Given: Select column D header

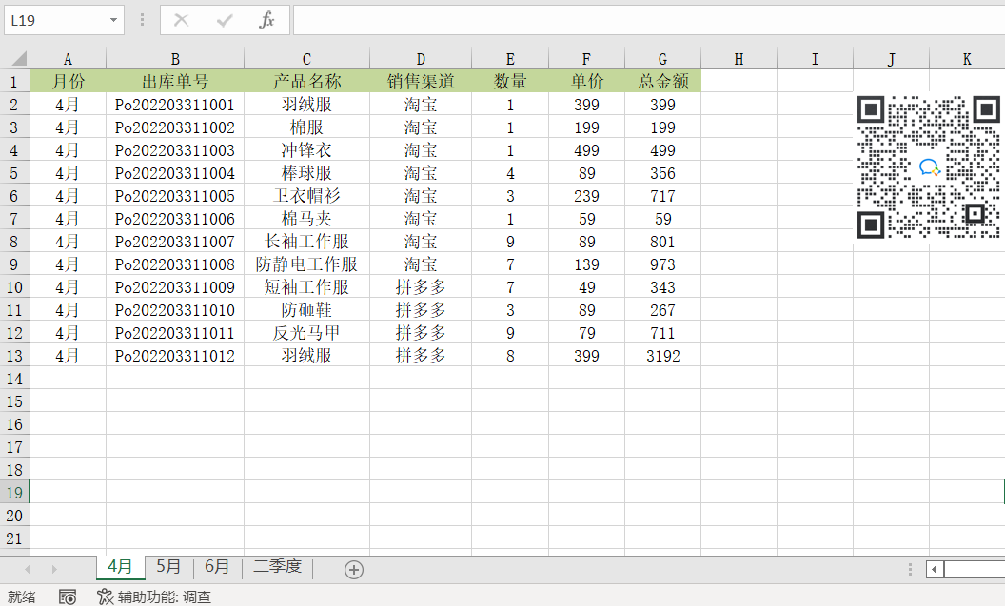Looking at the screenshot, I should [421, 59].
